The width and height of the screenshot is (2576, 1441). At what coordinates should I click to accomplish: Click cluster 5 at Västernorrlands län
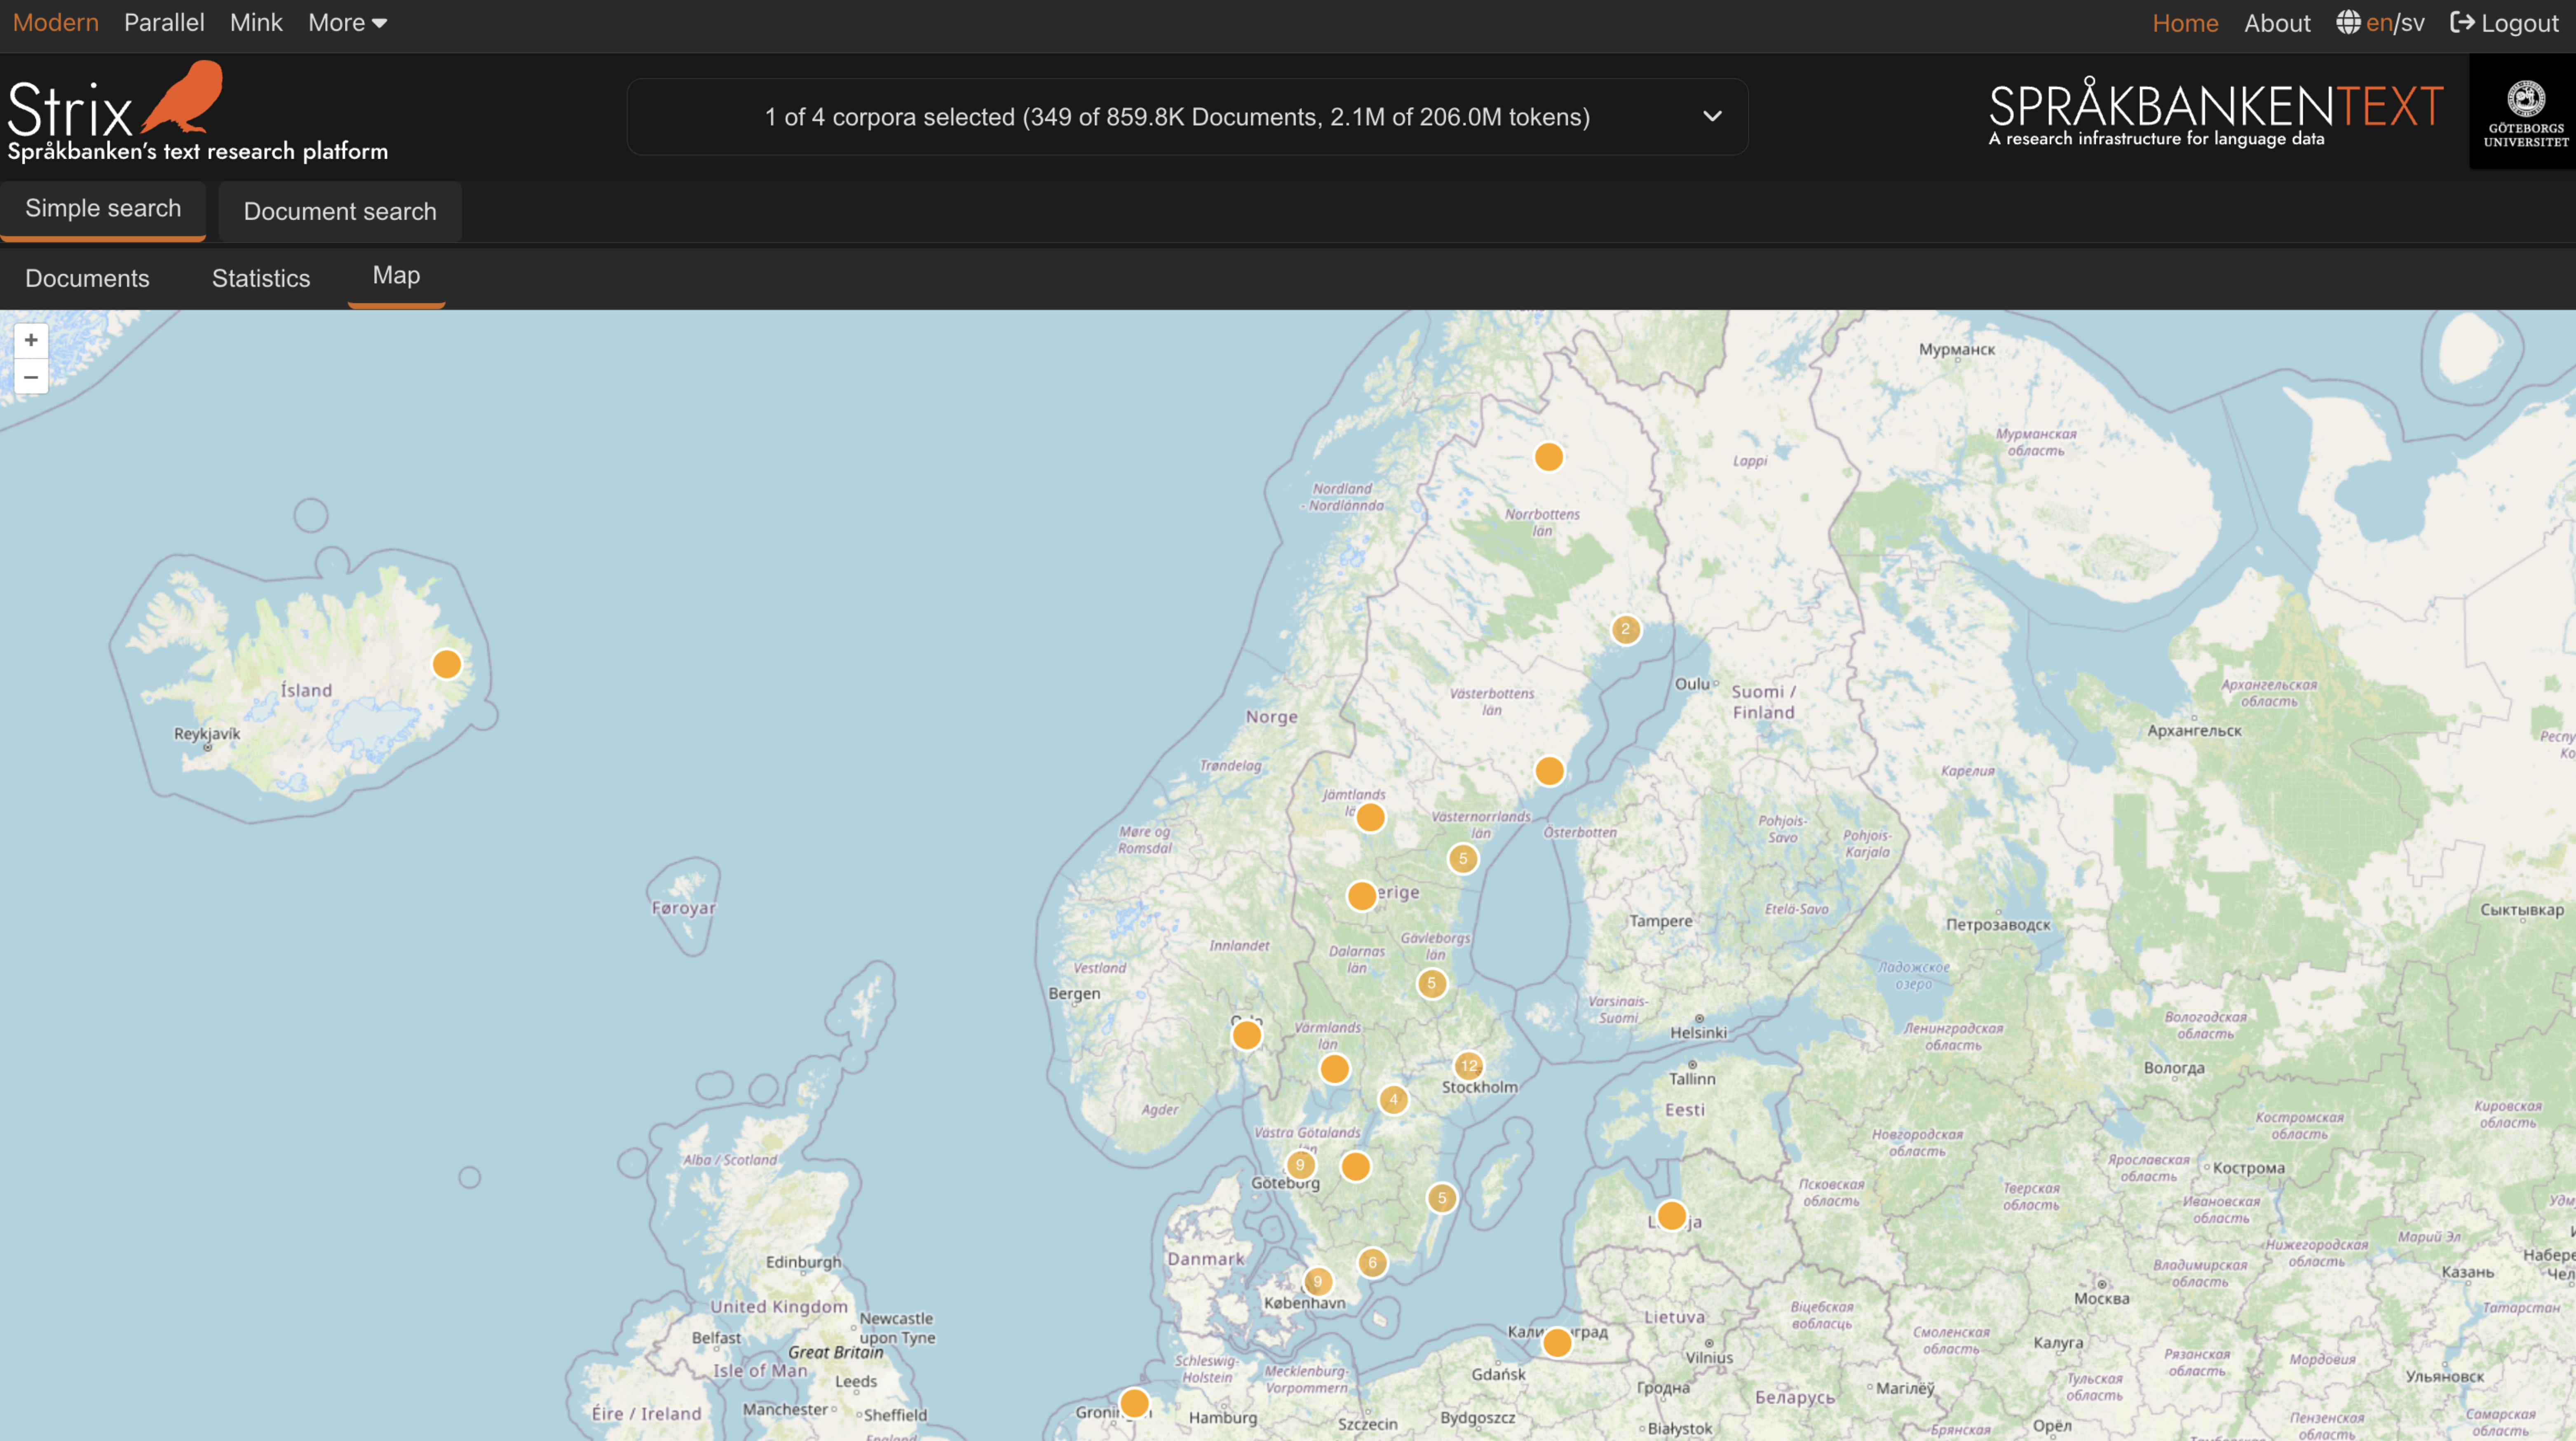[1463, 858]
